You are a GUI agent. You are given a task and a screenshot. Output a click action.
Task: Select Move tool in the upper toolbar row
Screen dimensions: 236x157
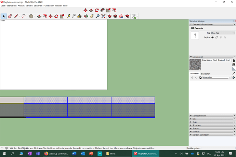(x=86, y=10)
